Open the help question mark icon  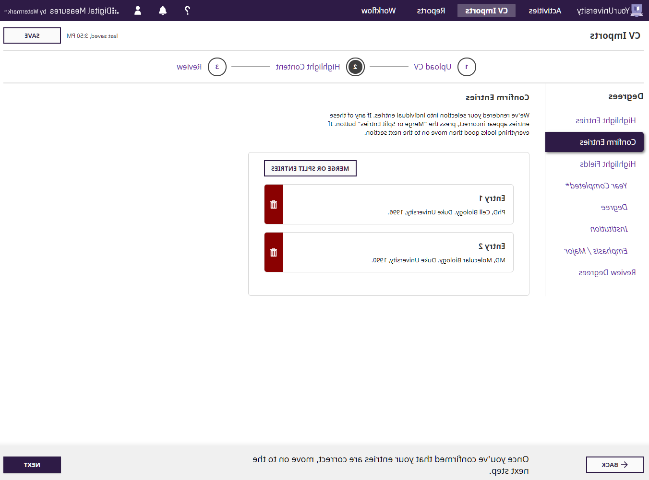(187, 11)
